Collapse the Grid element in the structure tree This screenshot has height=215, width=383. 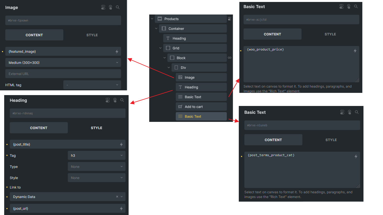pyautogui.click(x=160, y=48)
